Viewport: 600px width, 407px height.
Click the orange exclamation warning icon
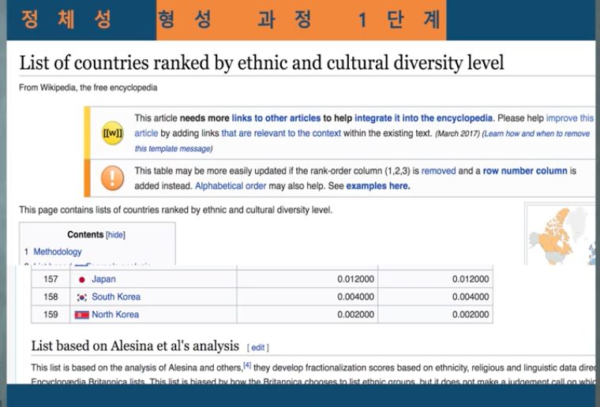click(112, 178)
